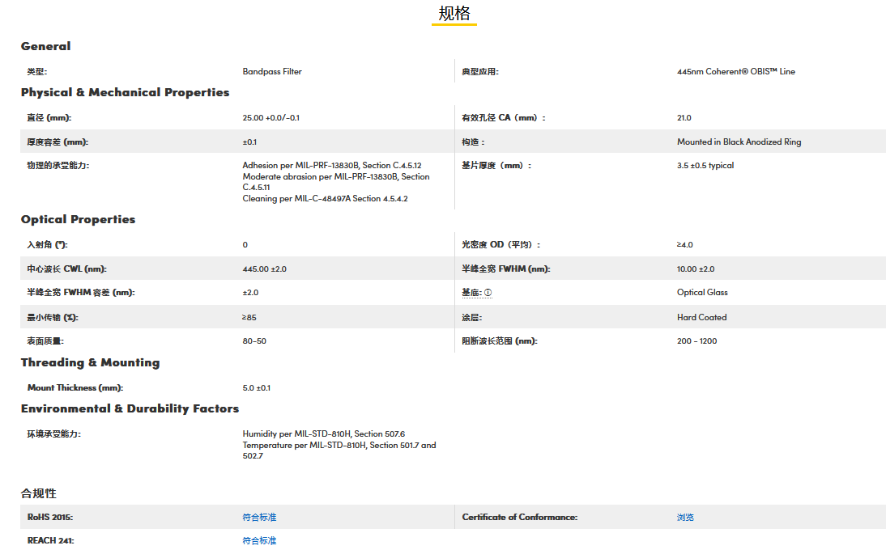
Task: Click the 445nm Coherent OBIS Line value
Action: tap(735, 71)
